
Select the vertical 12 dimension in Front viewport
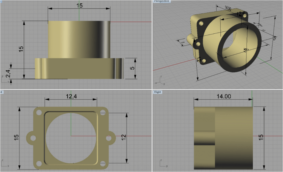pos(124,137)
